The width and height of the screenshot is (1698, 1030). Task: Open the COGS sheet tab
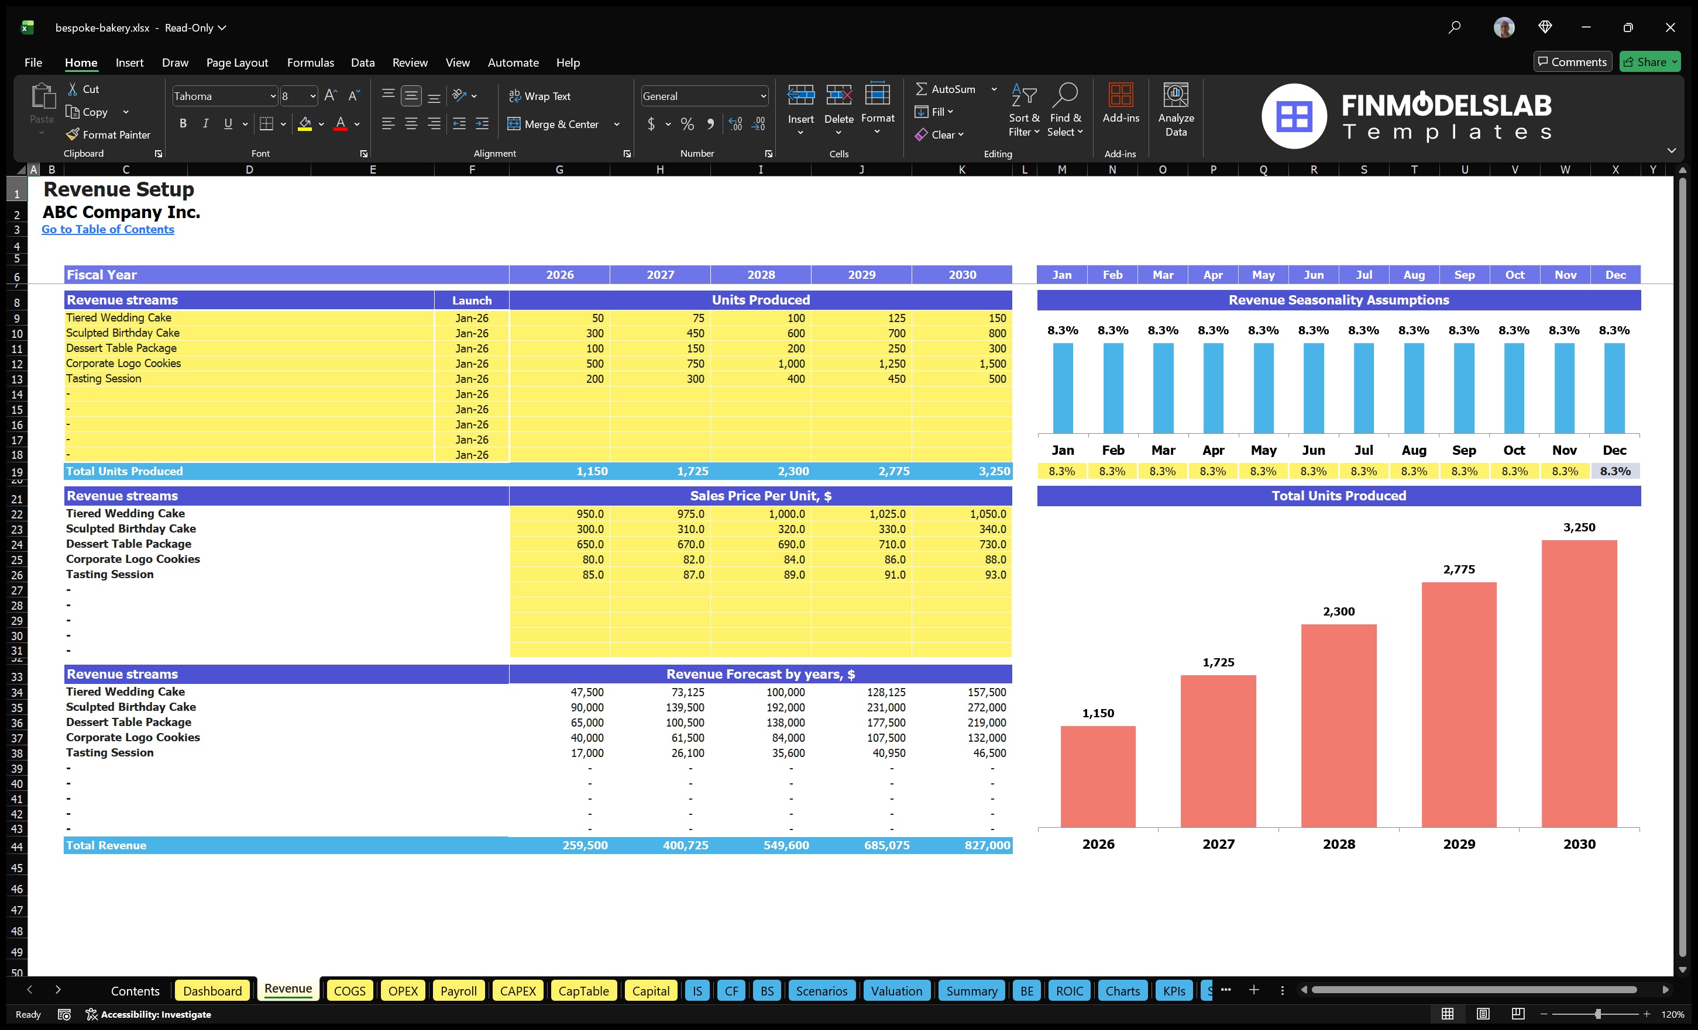pos(349,990)
